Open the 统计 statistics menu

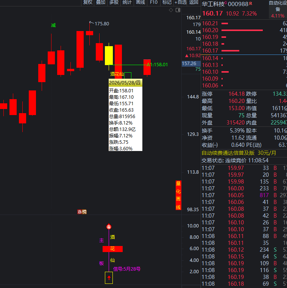pos(127,2)
